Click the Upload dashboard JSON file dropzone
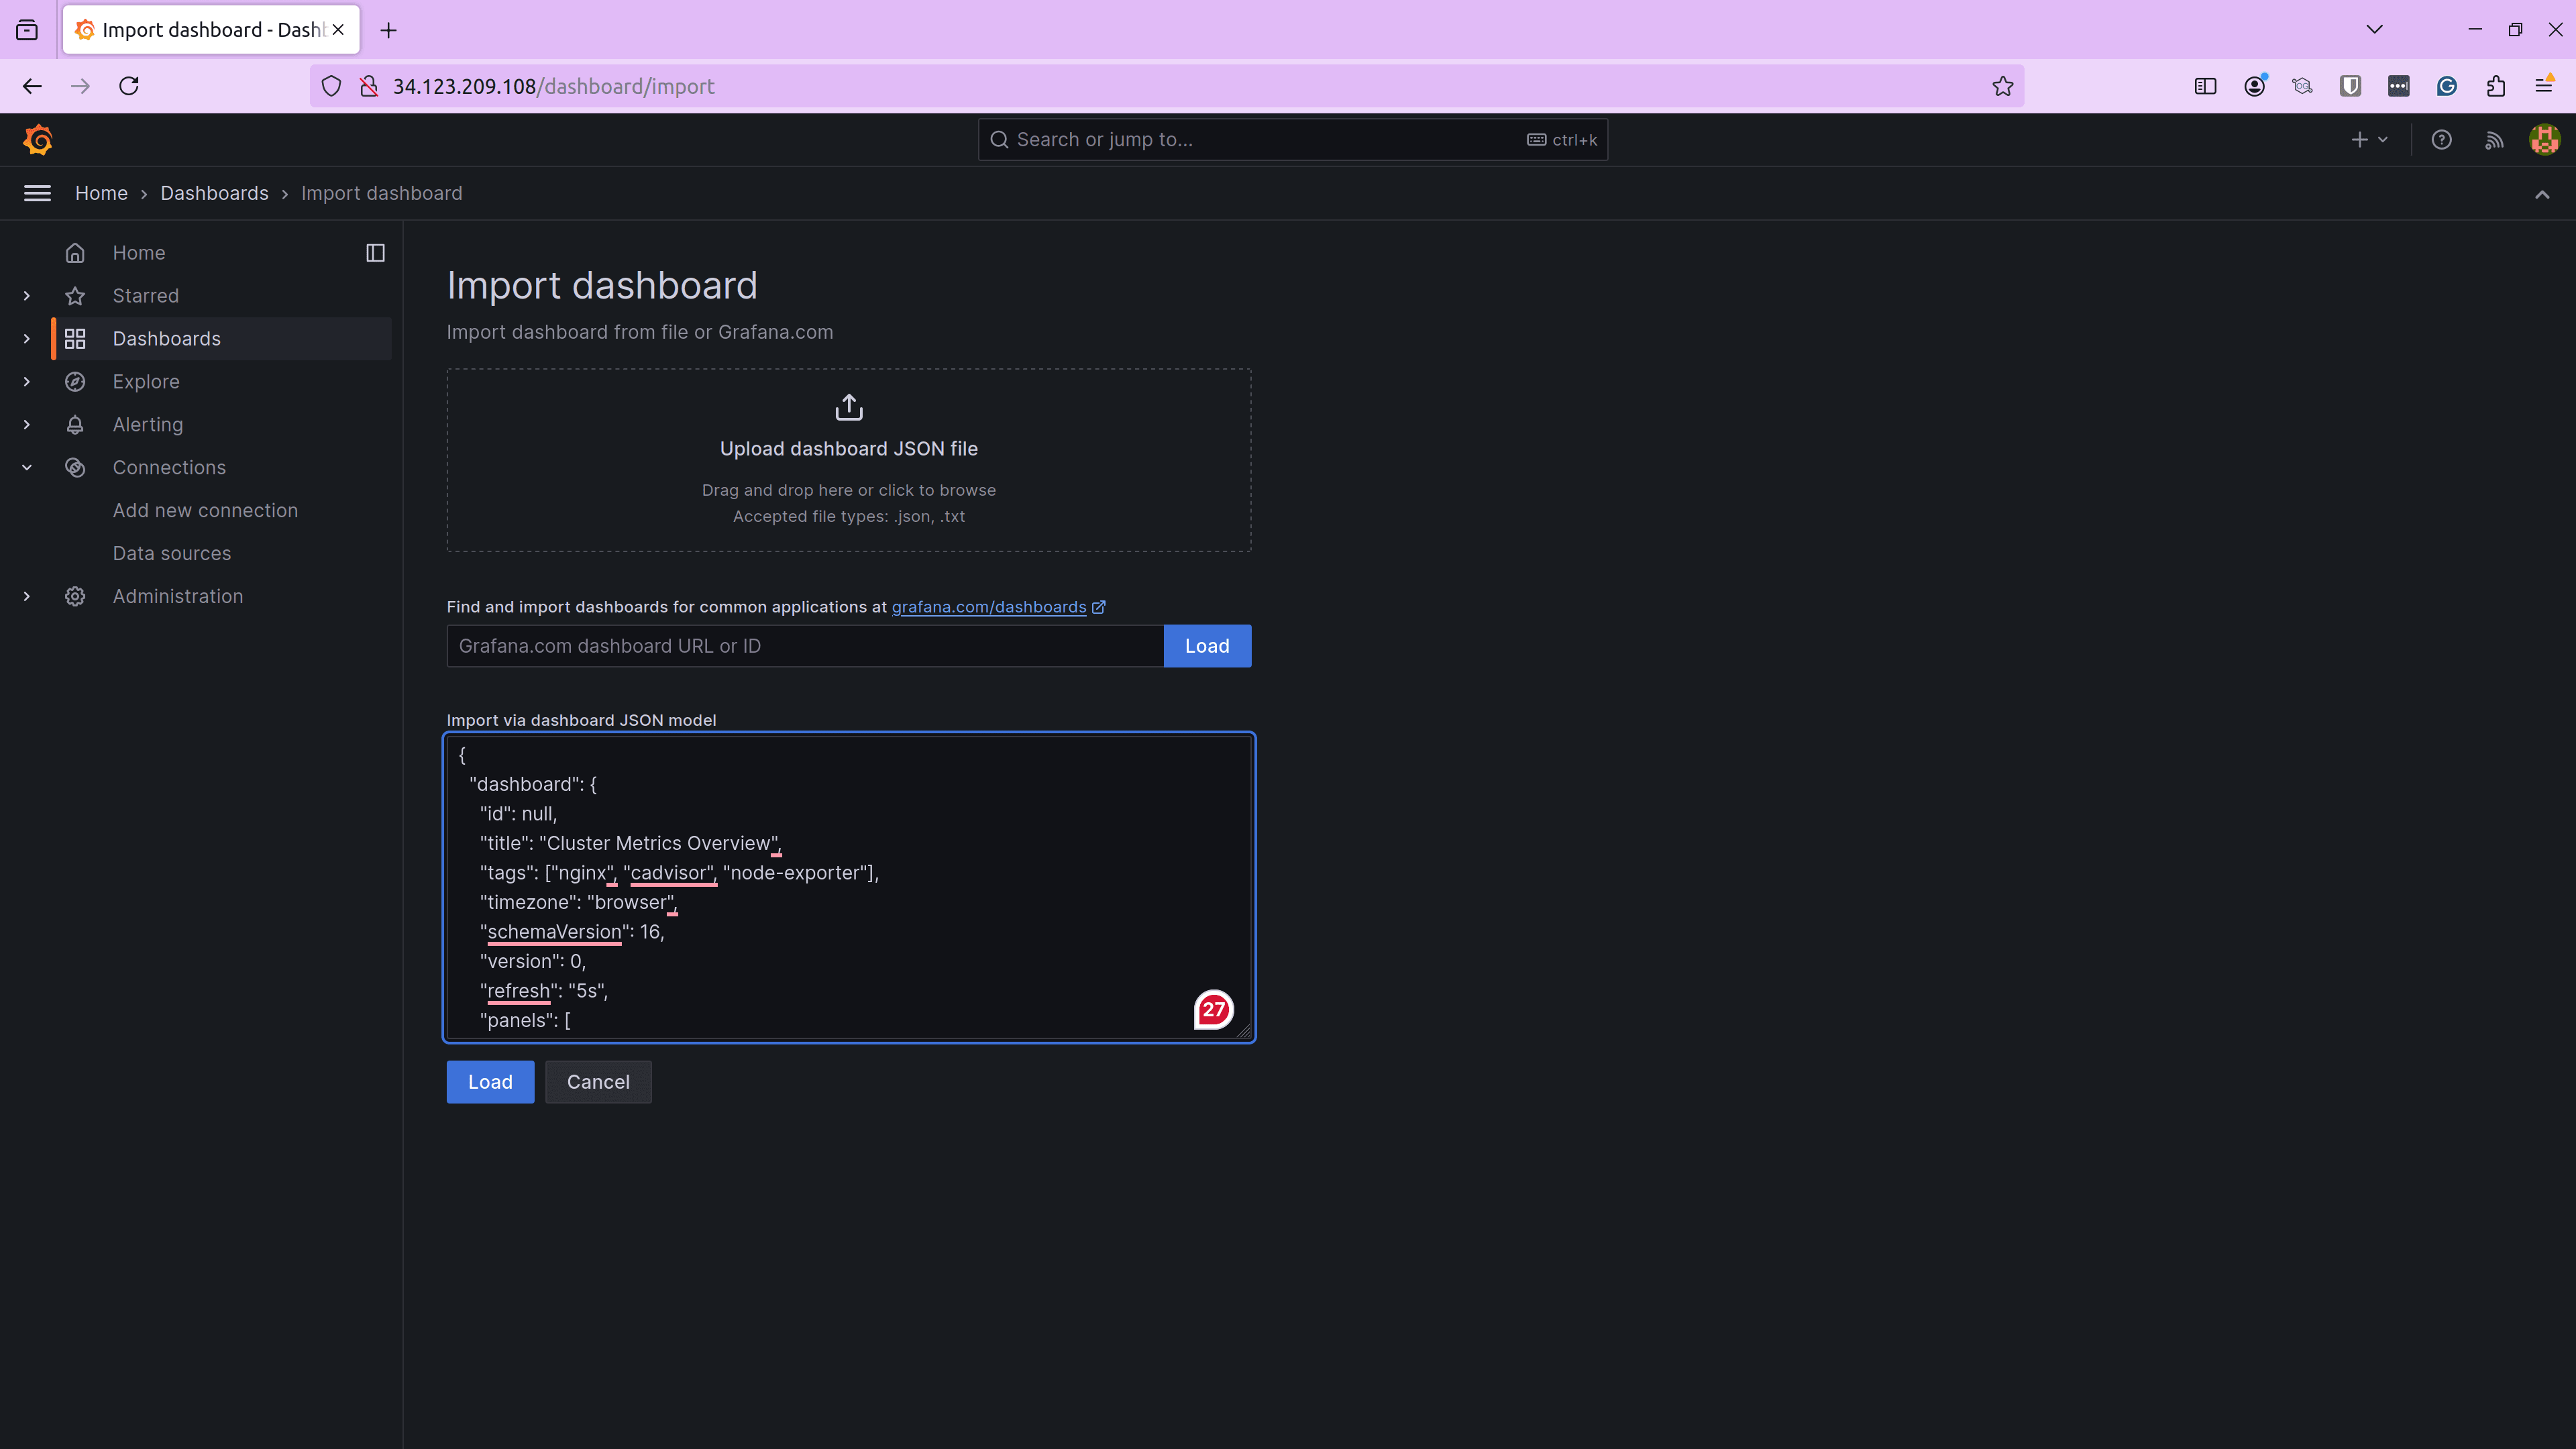Screen dimensions: 2576x1449 tap(849, 460)
